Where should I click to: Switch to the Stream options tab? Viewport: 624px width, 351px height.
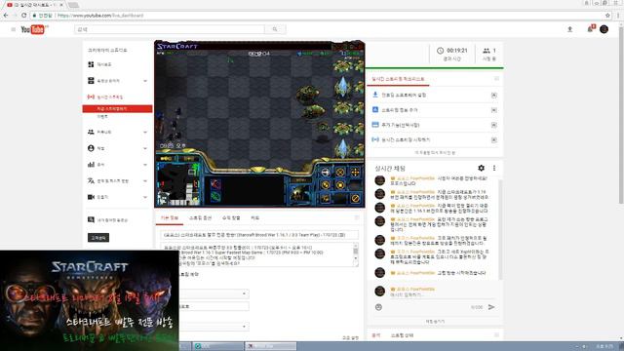(x=201, y=218)
